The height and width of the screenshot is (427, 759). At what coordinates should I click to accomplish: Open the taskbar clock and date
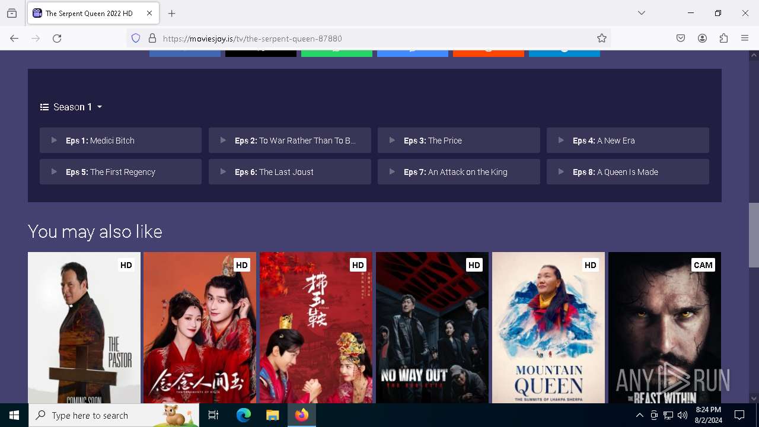tap(708, 415)
